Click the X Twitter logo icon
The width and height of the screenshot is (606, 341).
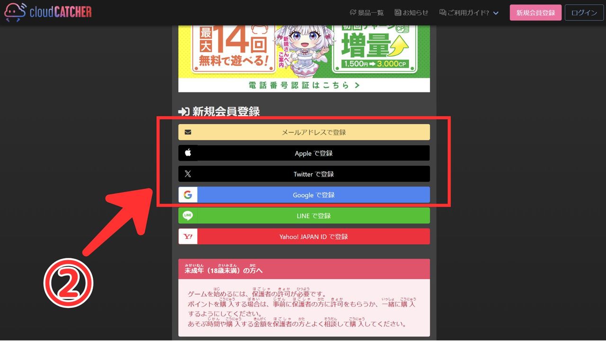pos(188,174)
